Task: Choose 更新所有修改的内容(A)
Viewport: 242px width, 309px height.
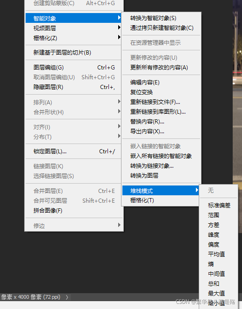Action: pyautogui.click(x=161, y=68)
